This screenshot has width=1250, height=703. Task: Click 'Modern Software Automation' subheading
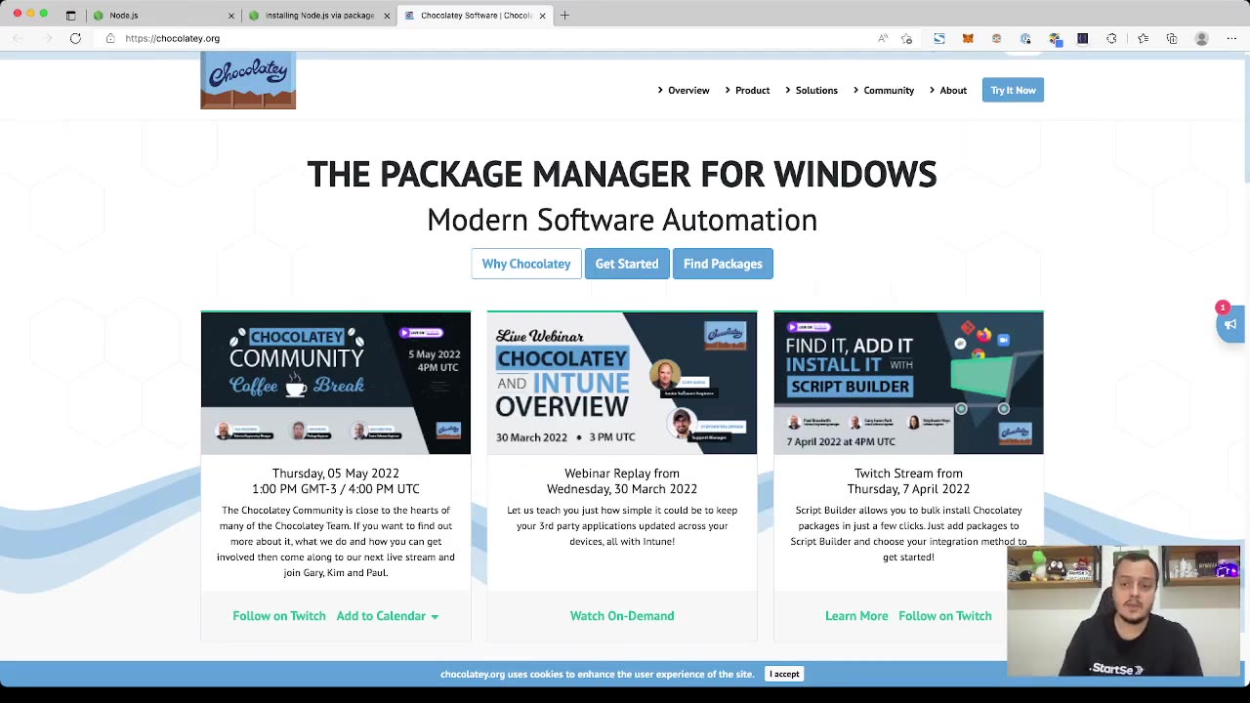click(x=622, y=220)
